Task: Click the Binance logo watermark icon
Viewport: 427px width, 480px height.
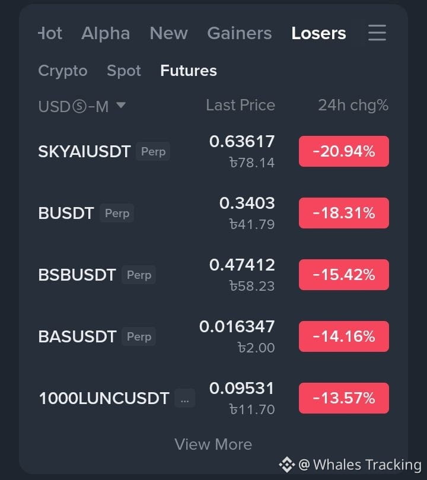Action: point(286,465)
